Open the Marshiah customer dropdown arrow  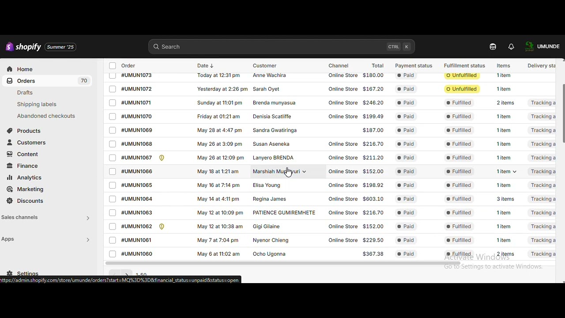(x=304, y=171)
